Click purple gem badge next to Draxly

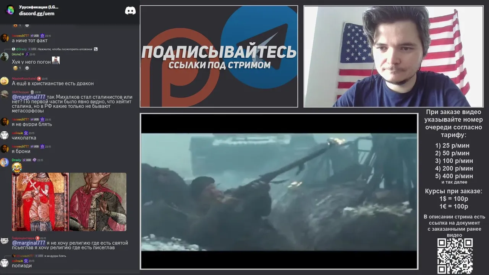point(34,160)
